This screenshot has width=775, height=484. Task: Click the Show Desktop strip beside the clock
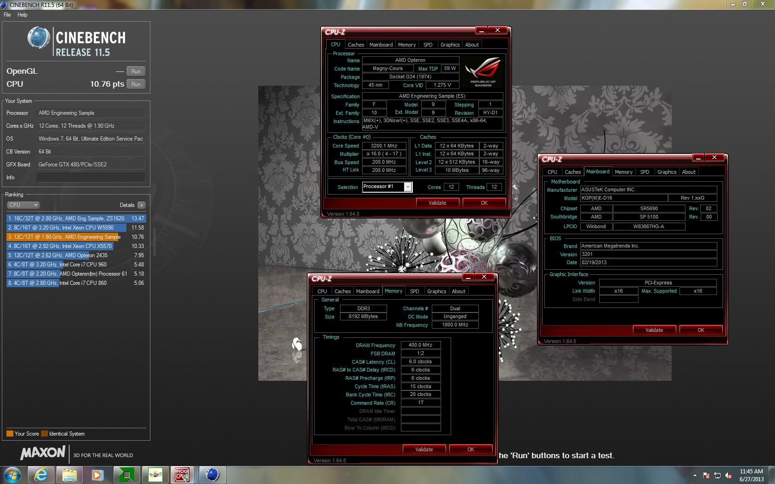(772, 475)
